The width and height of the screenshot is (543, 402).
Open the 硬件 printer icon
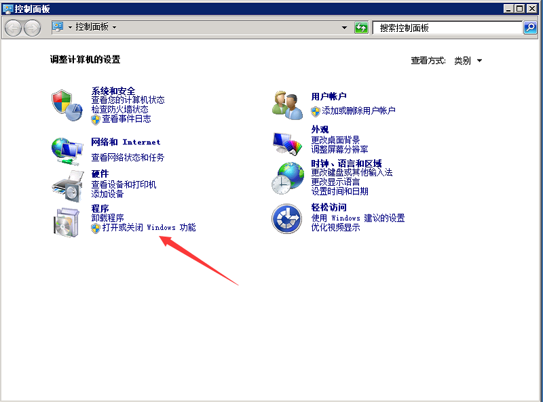(67, 186)
